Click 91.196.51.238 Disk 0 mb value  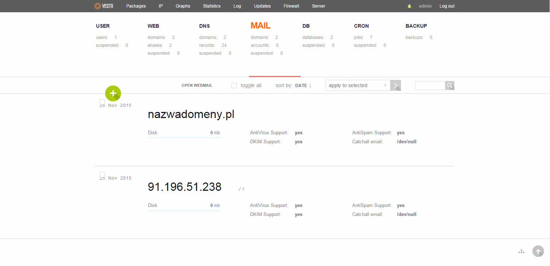215,206
